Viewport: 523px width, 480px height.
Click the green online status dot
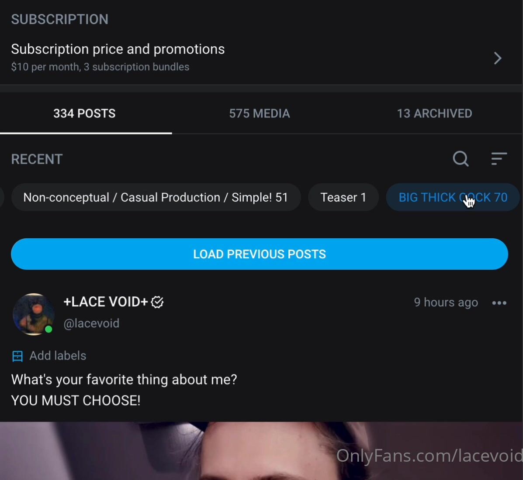pyautogui.click(x=48, y=329)
